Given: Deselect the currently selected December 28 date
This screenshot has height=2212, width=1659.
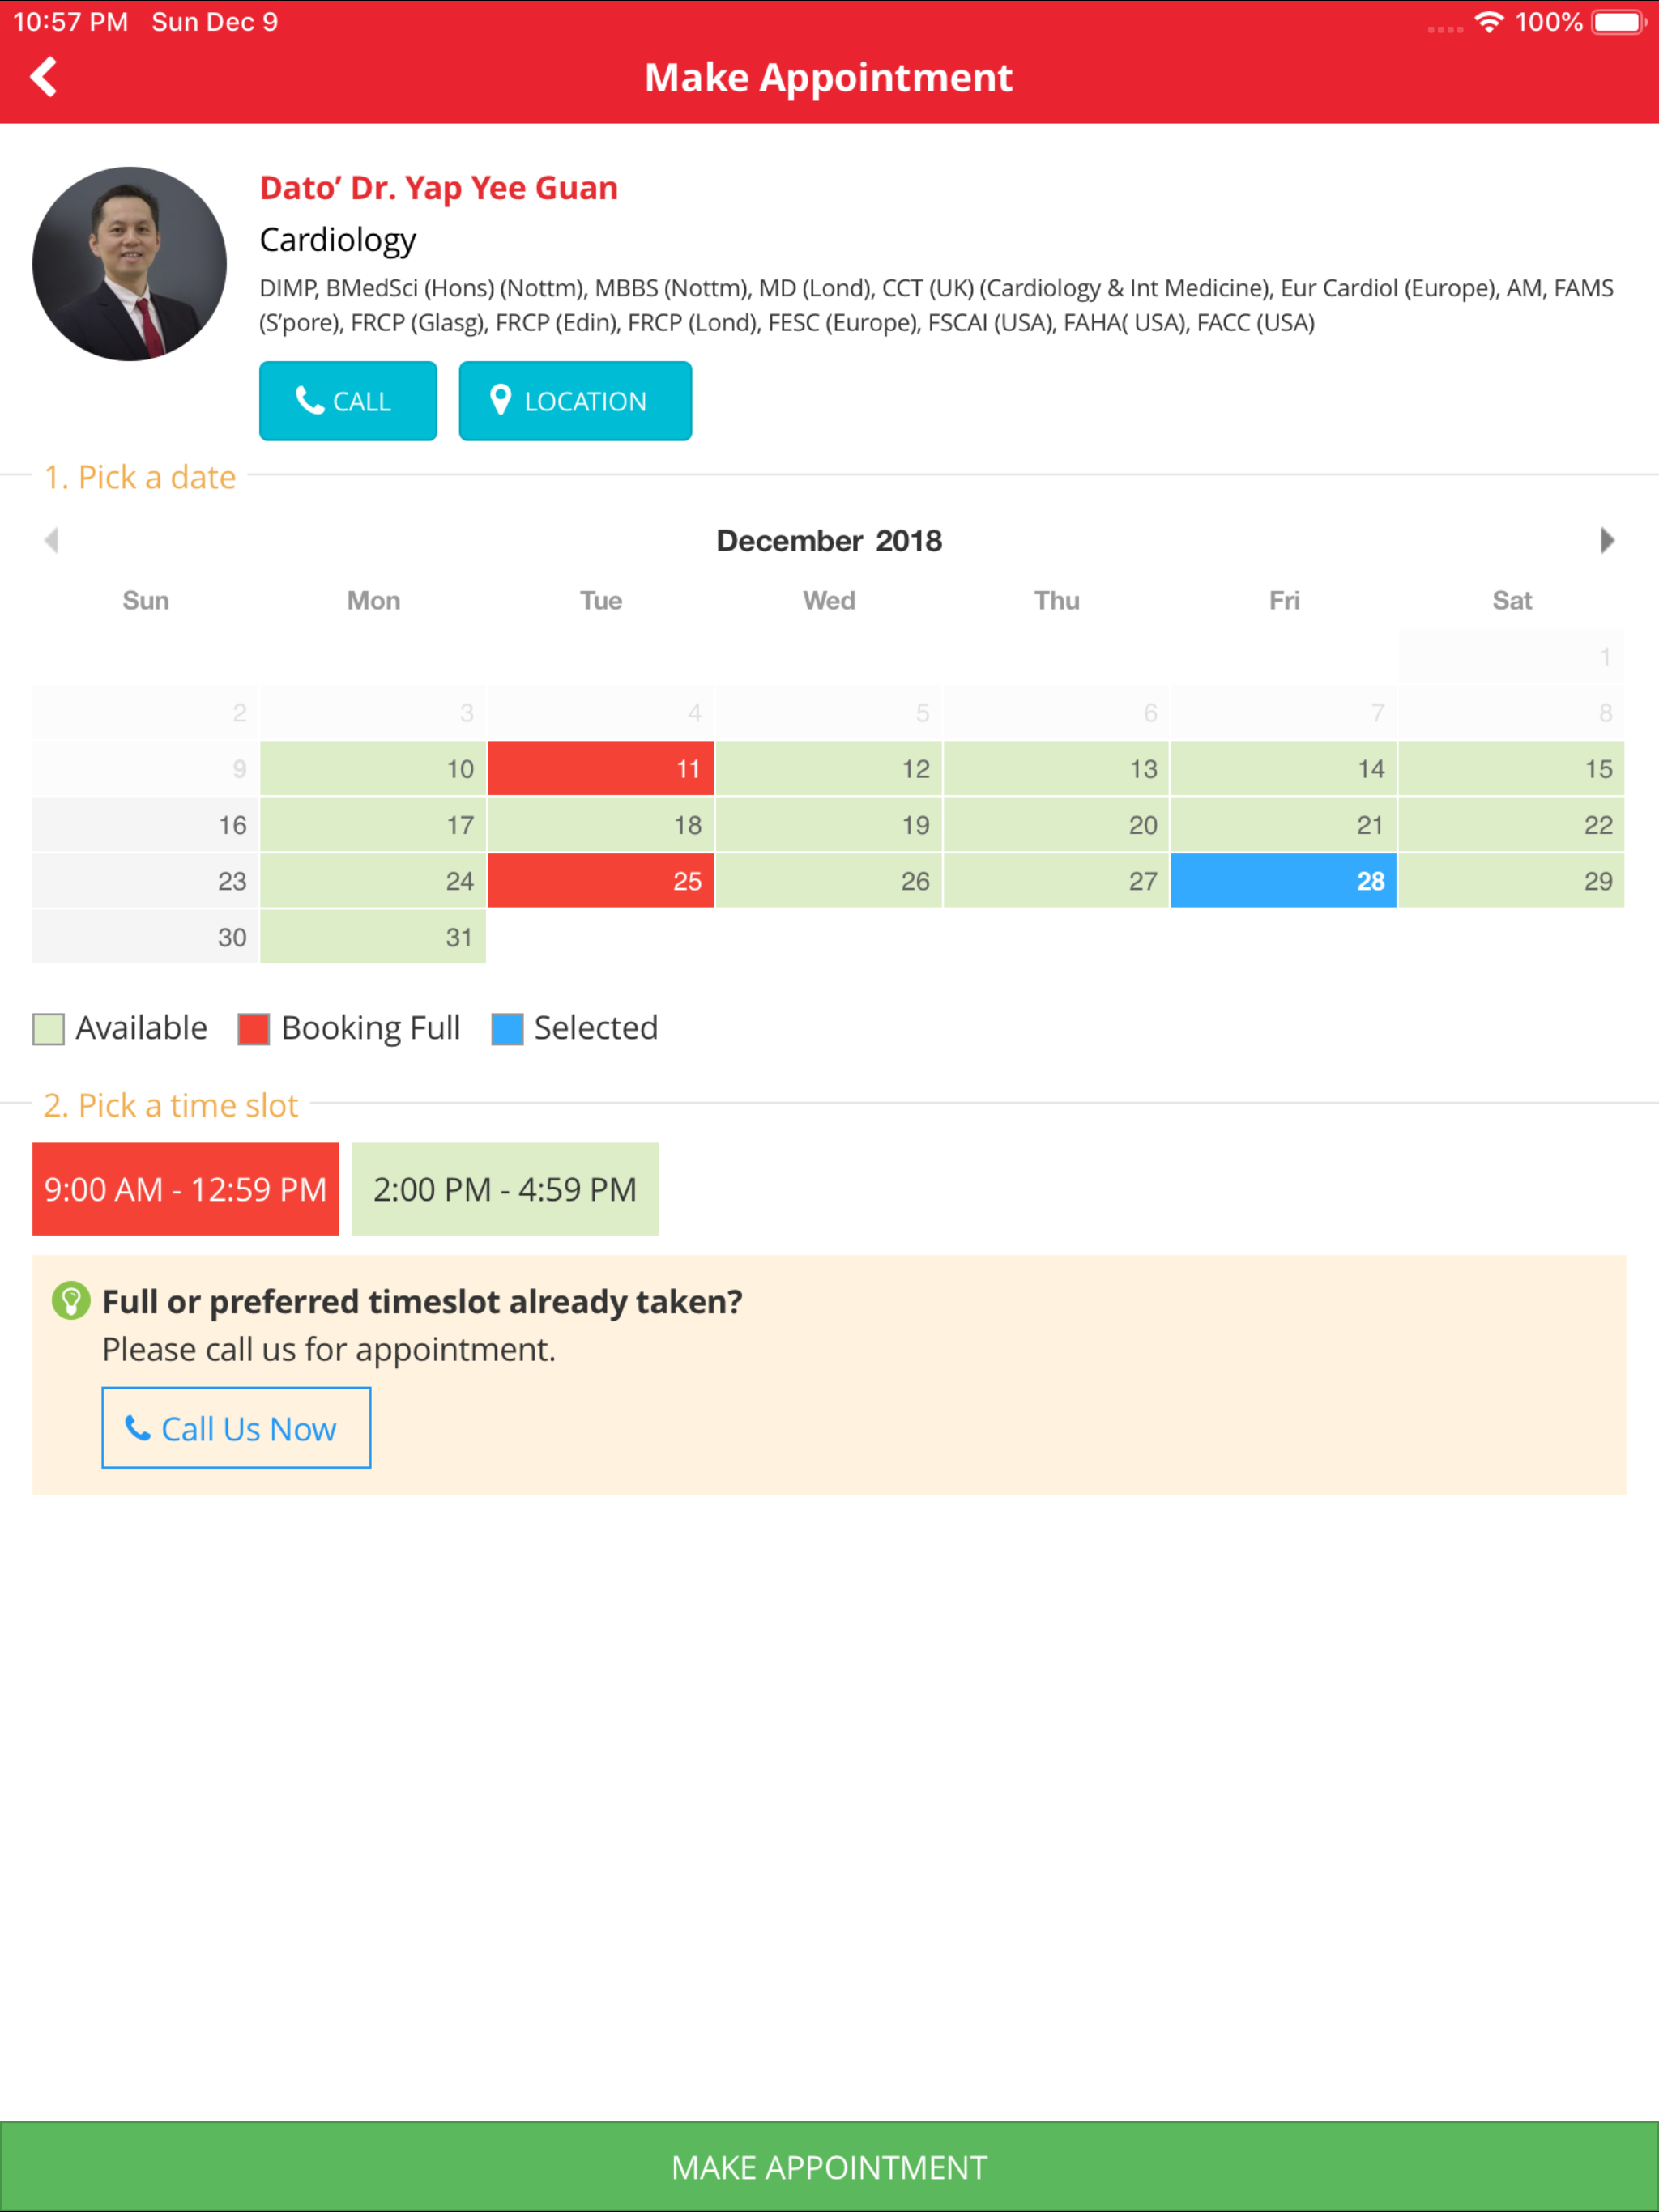Looking at the screenshot, I should click(1284, 881).
